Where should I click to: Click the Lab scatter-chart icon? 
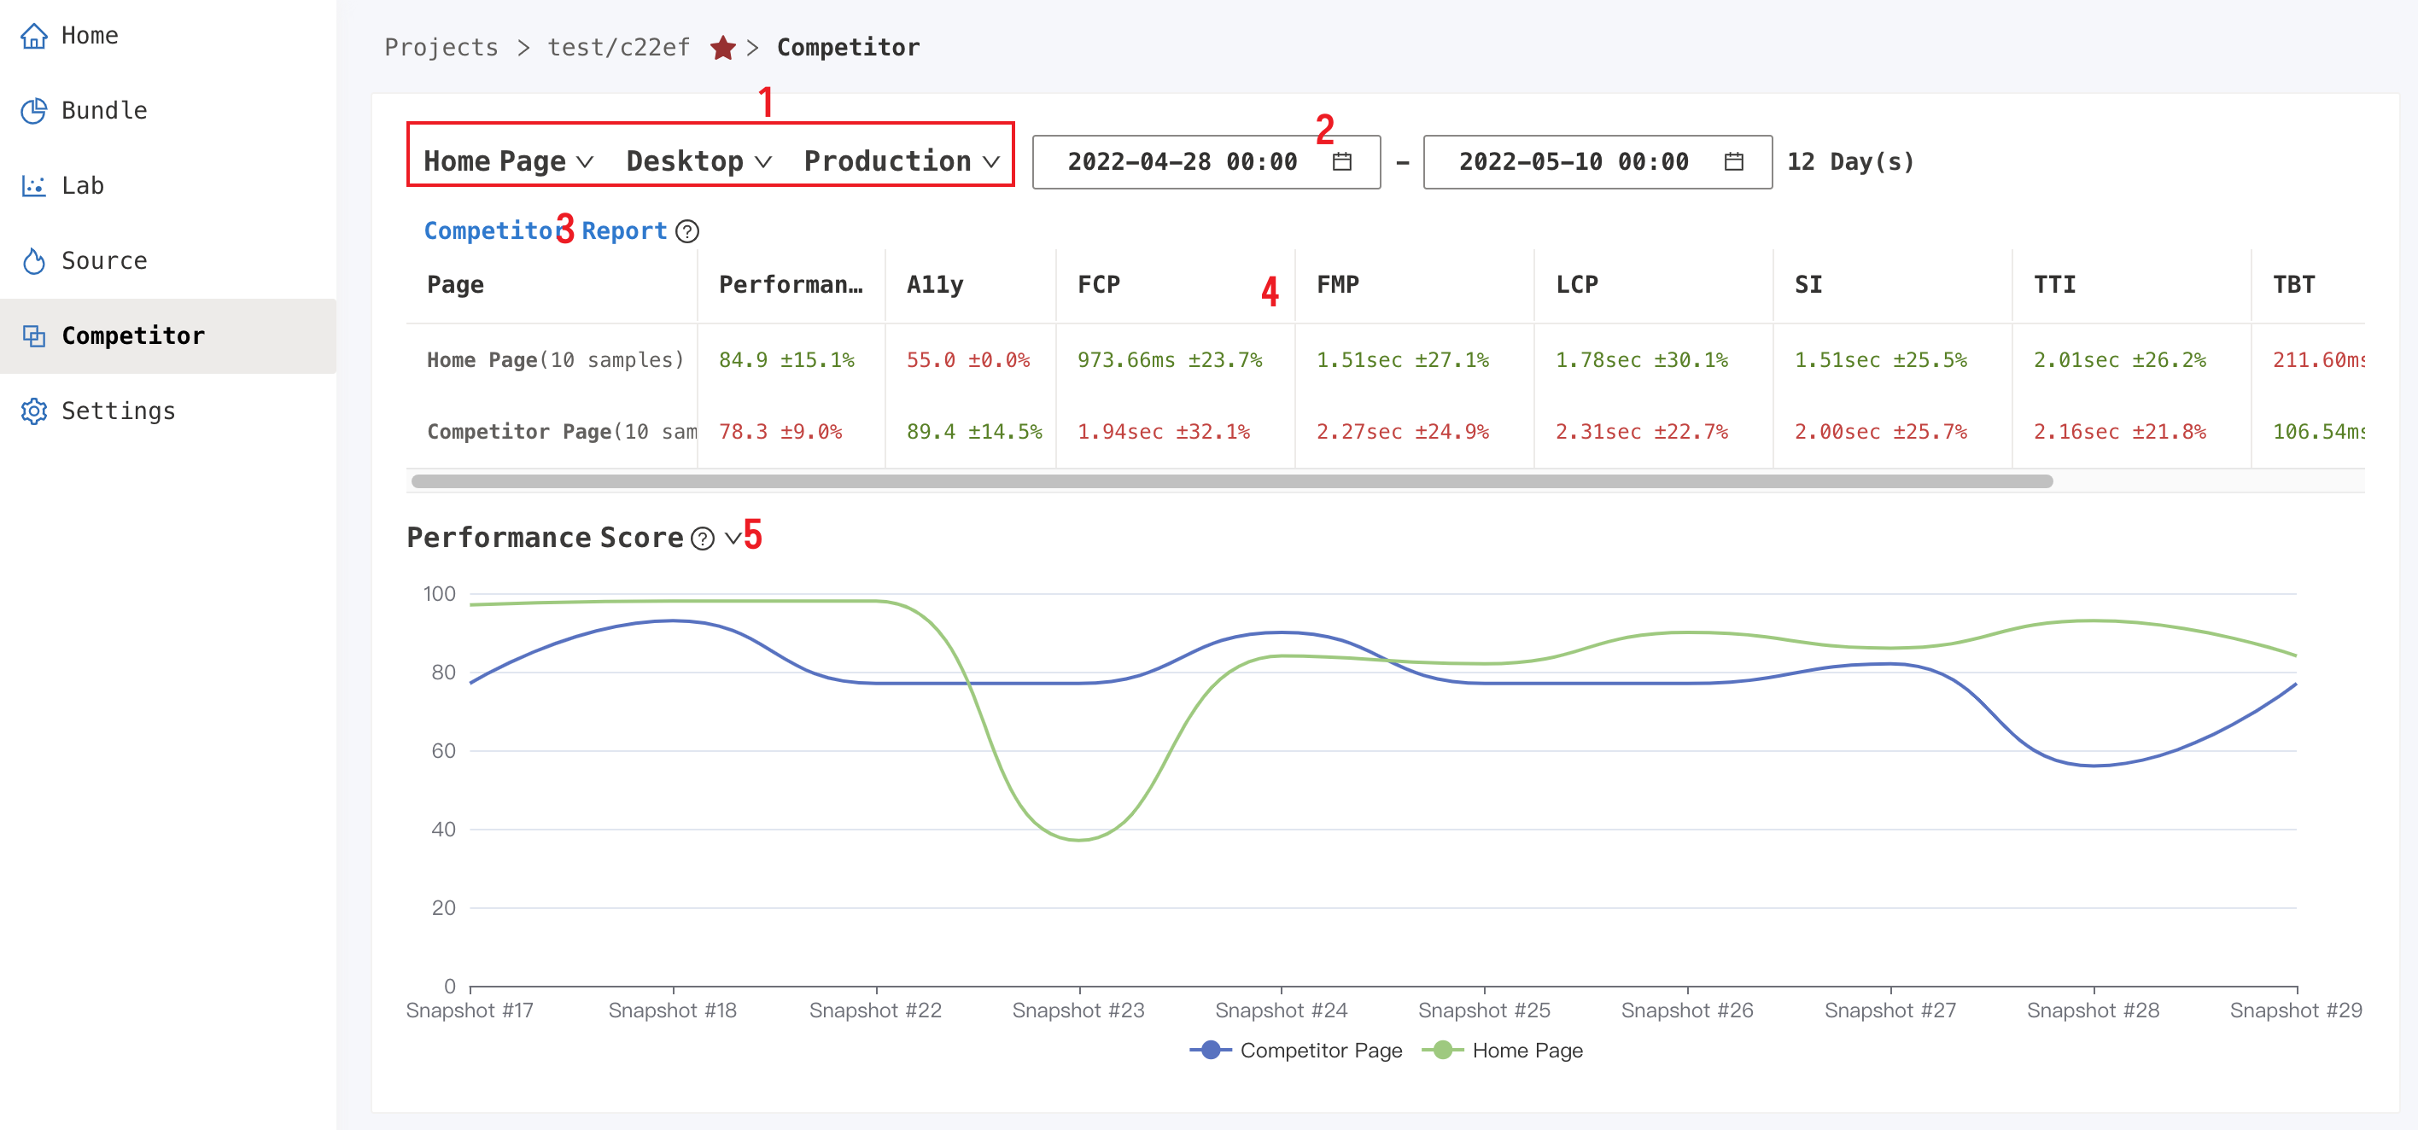[34, 186]
